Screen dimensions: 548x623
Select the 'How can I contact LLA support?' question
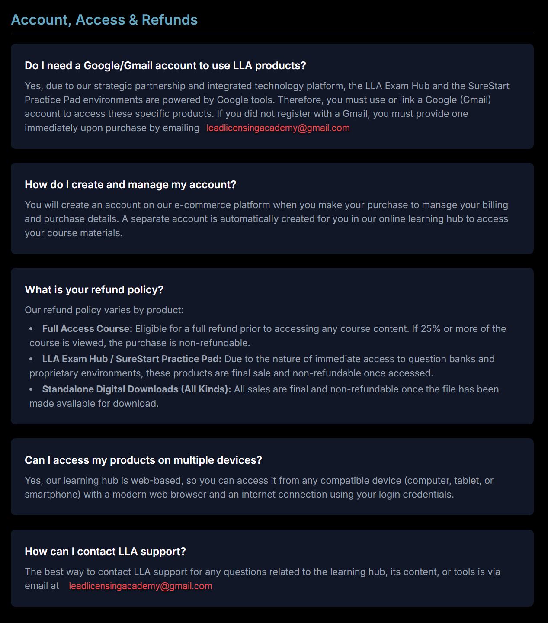(x=105, y=552)
